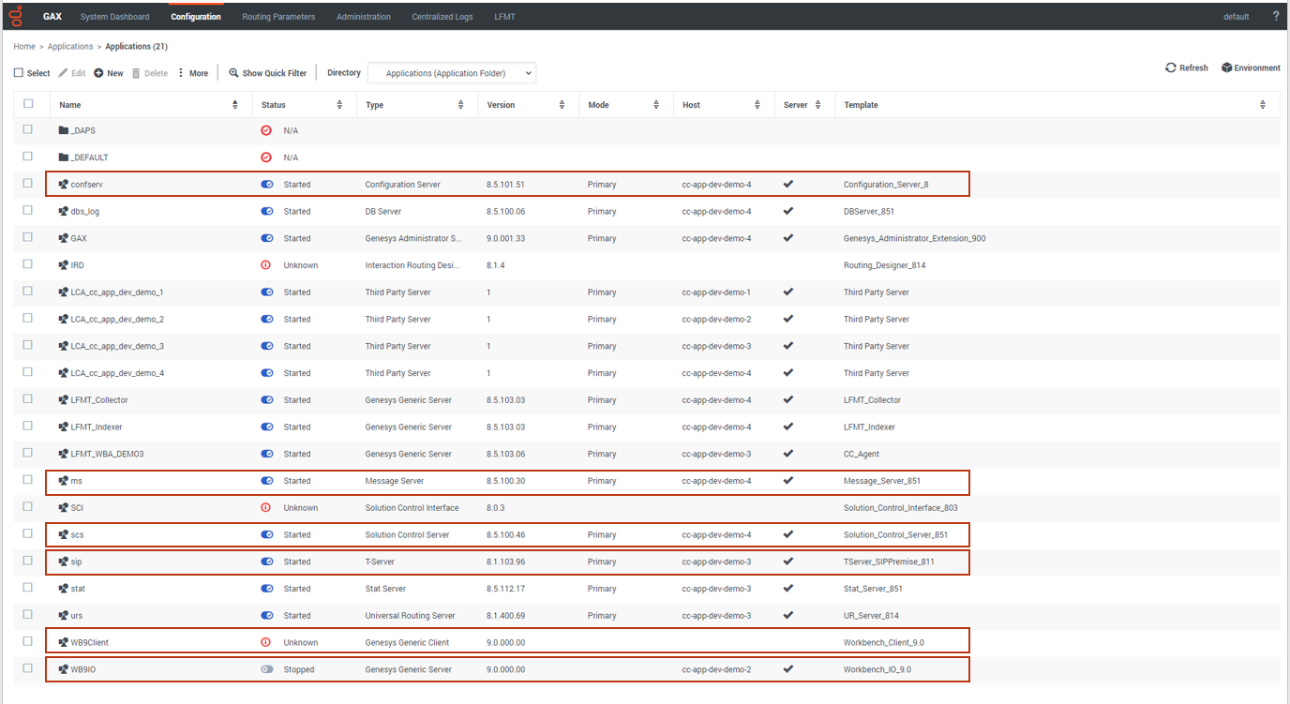This screenshot has width=1290, height=704.
Task: Click the Applications breadcrumb link
Action: [70, 46]
